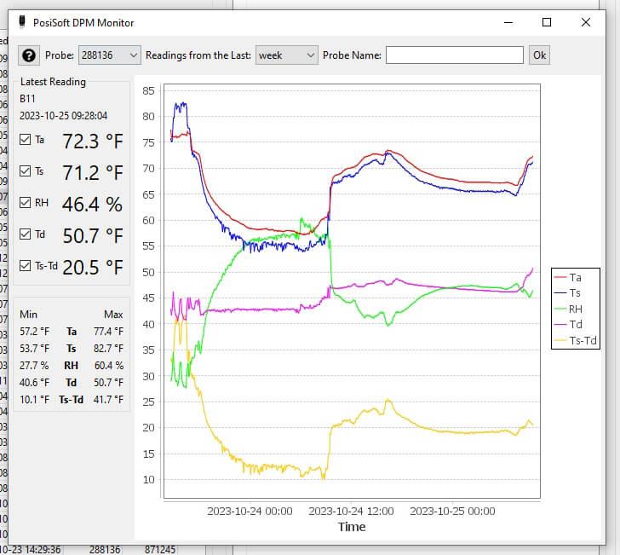Click the blue Ts legend entry

tap(575, 293)
